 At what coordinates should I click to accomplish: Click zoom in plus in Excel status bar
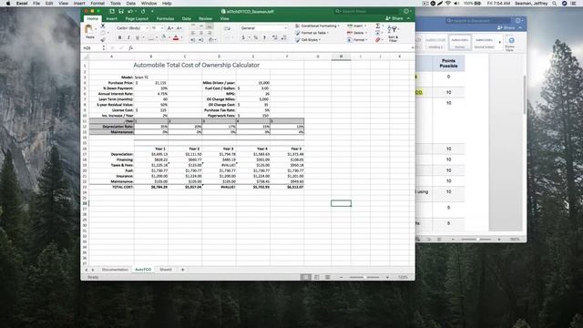click(387, 277)
